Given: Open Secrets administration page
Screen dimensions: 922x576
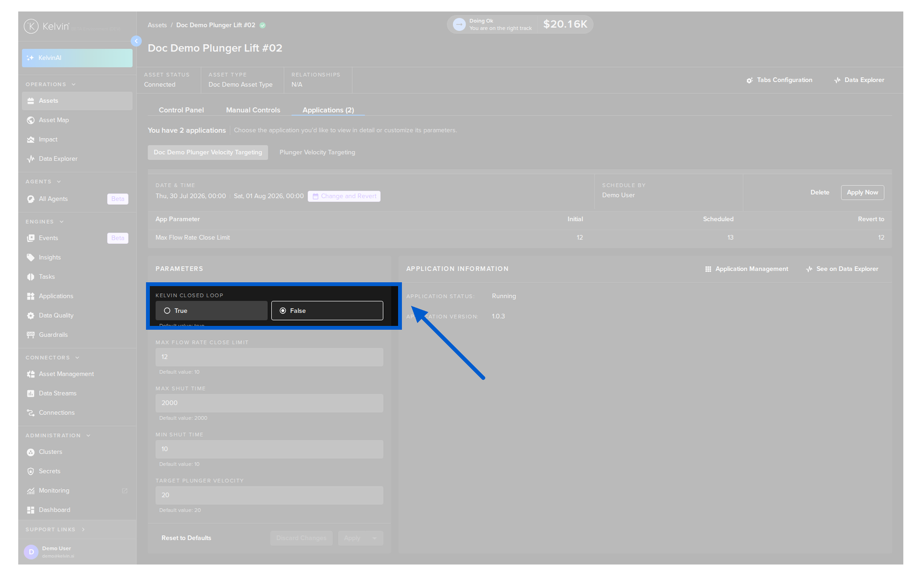Looking at the screenshot, I should (x=77, y=471).
